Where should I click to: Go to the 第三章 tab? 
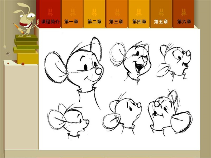pos(116,14)
